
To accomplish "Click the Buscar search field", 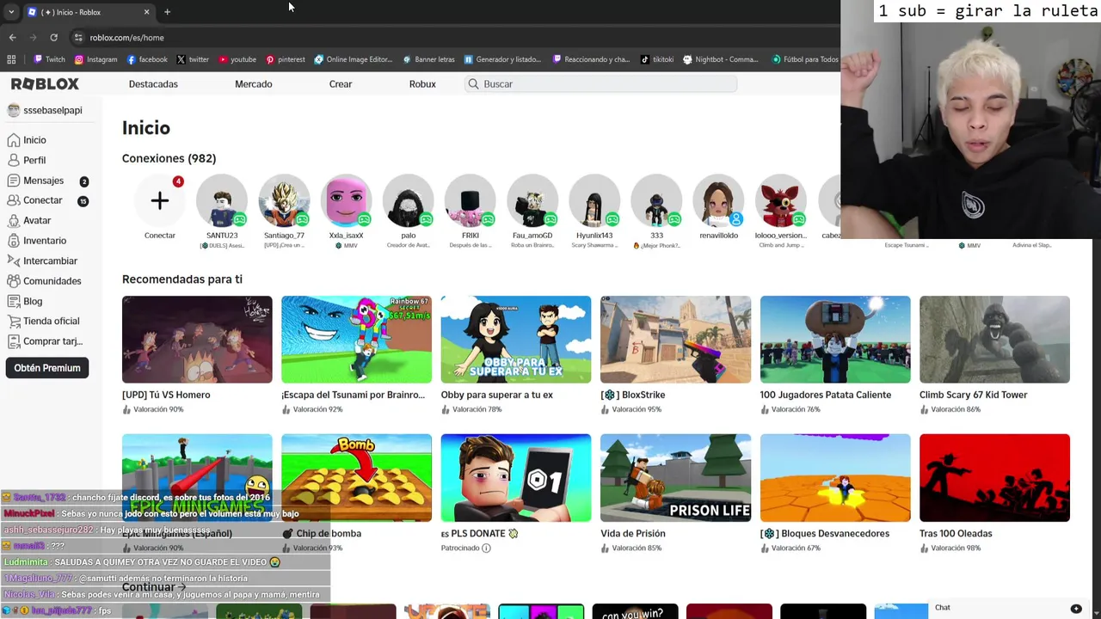I will pyautogui.click(x=600, y=84).
